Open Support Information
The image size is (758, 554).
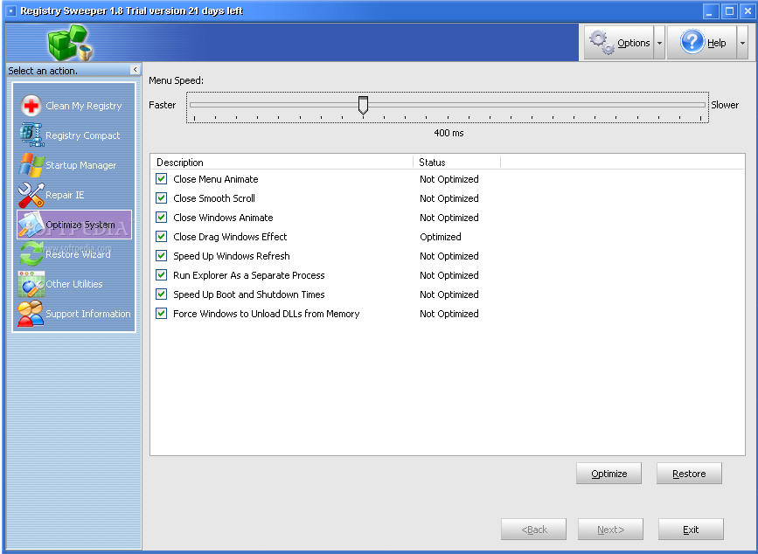(x=74, y=314)
